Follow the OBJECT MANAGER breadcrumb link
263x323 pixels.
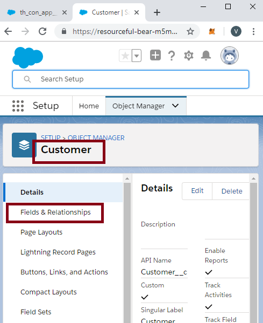pyautogui.click(x=96, y=138)
